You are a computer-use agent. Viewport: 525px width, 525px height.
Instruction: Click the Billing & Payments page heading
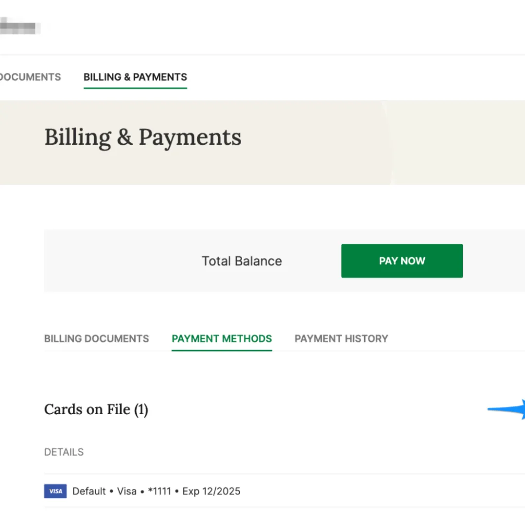143,138
